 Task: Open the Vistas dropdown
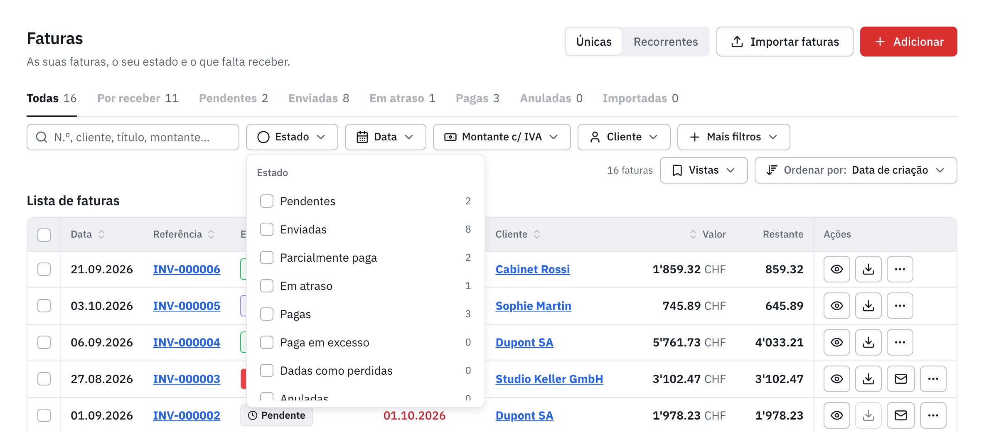[704, 170]
